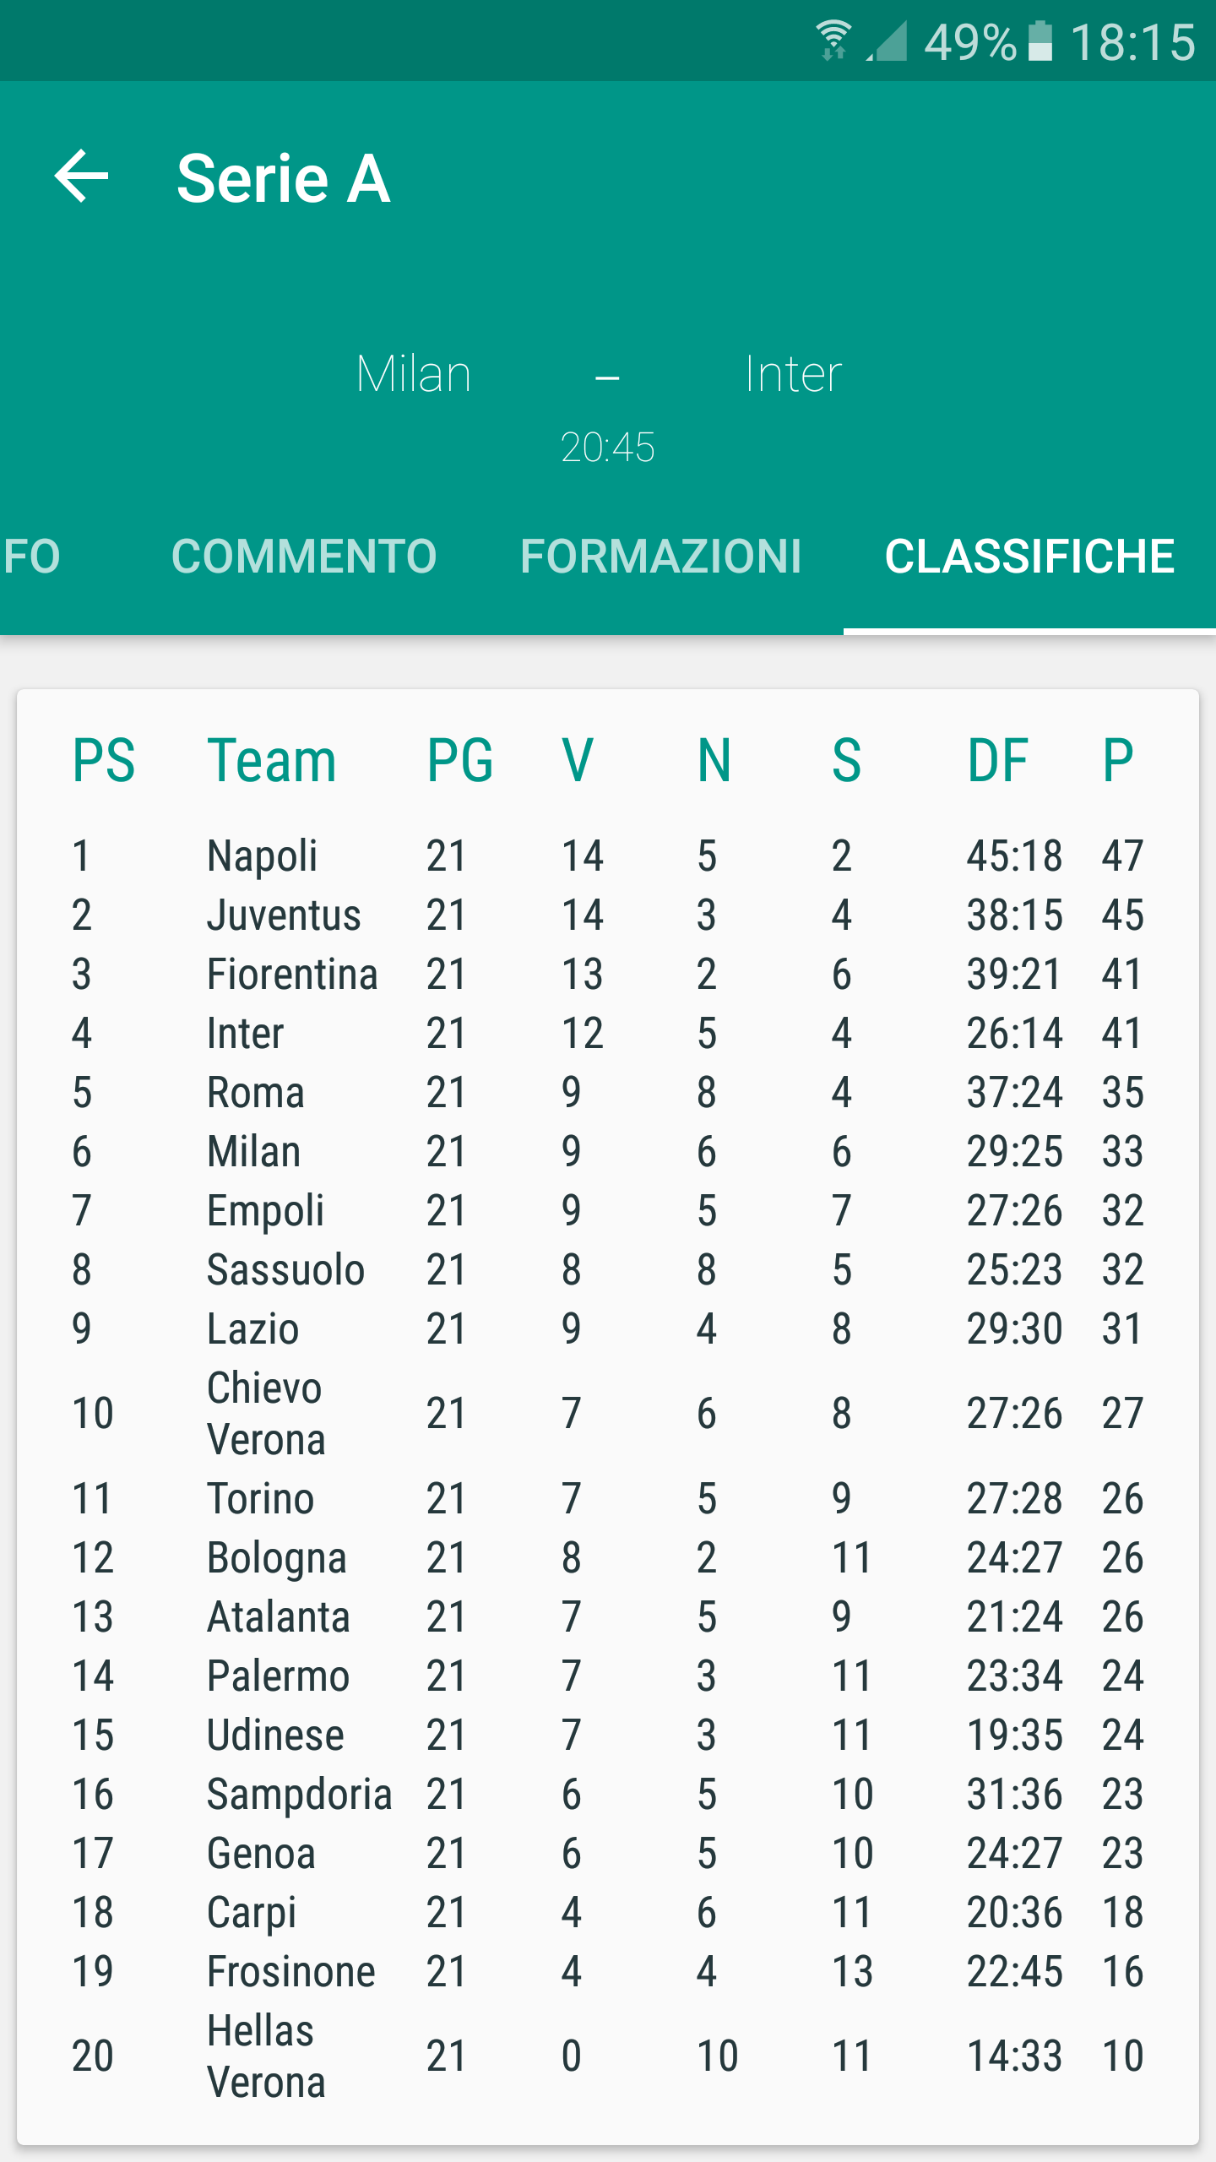1216x2162 pixels.
Task: Tap the Milan team name in header
Action: (x=413, y=373)
